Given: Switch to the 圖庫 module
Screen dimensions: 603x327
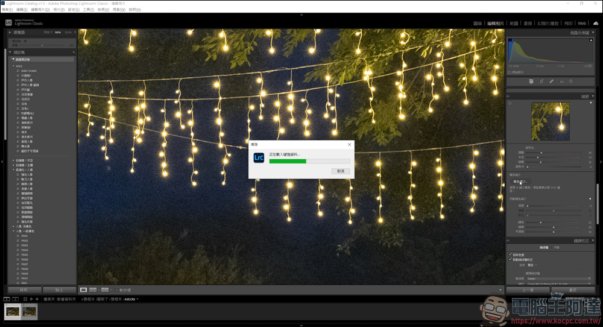Looking at the screenshot, I should click(x=478, y=24).
